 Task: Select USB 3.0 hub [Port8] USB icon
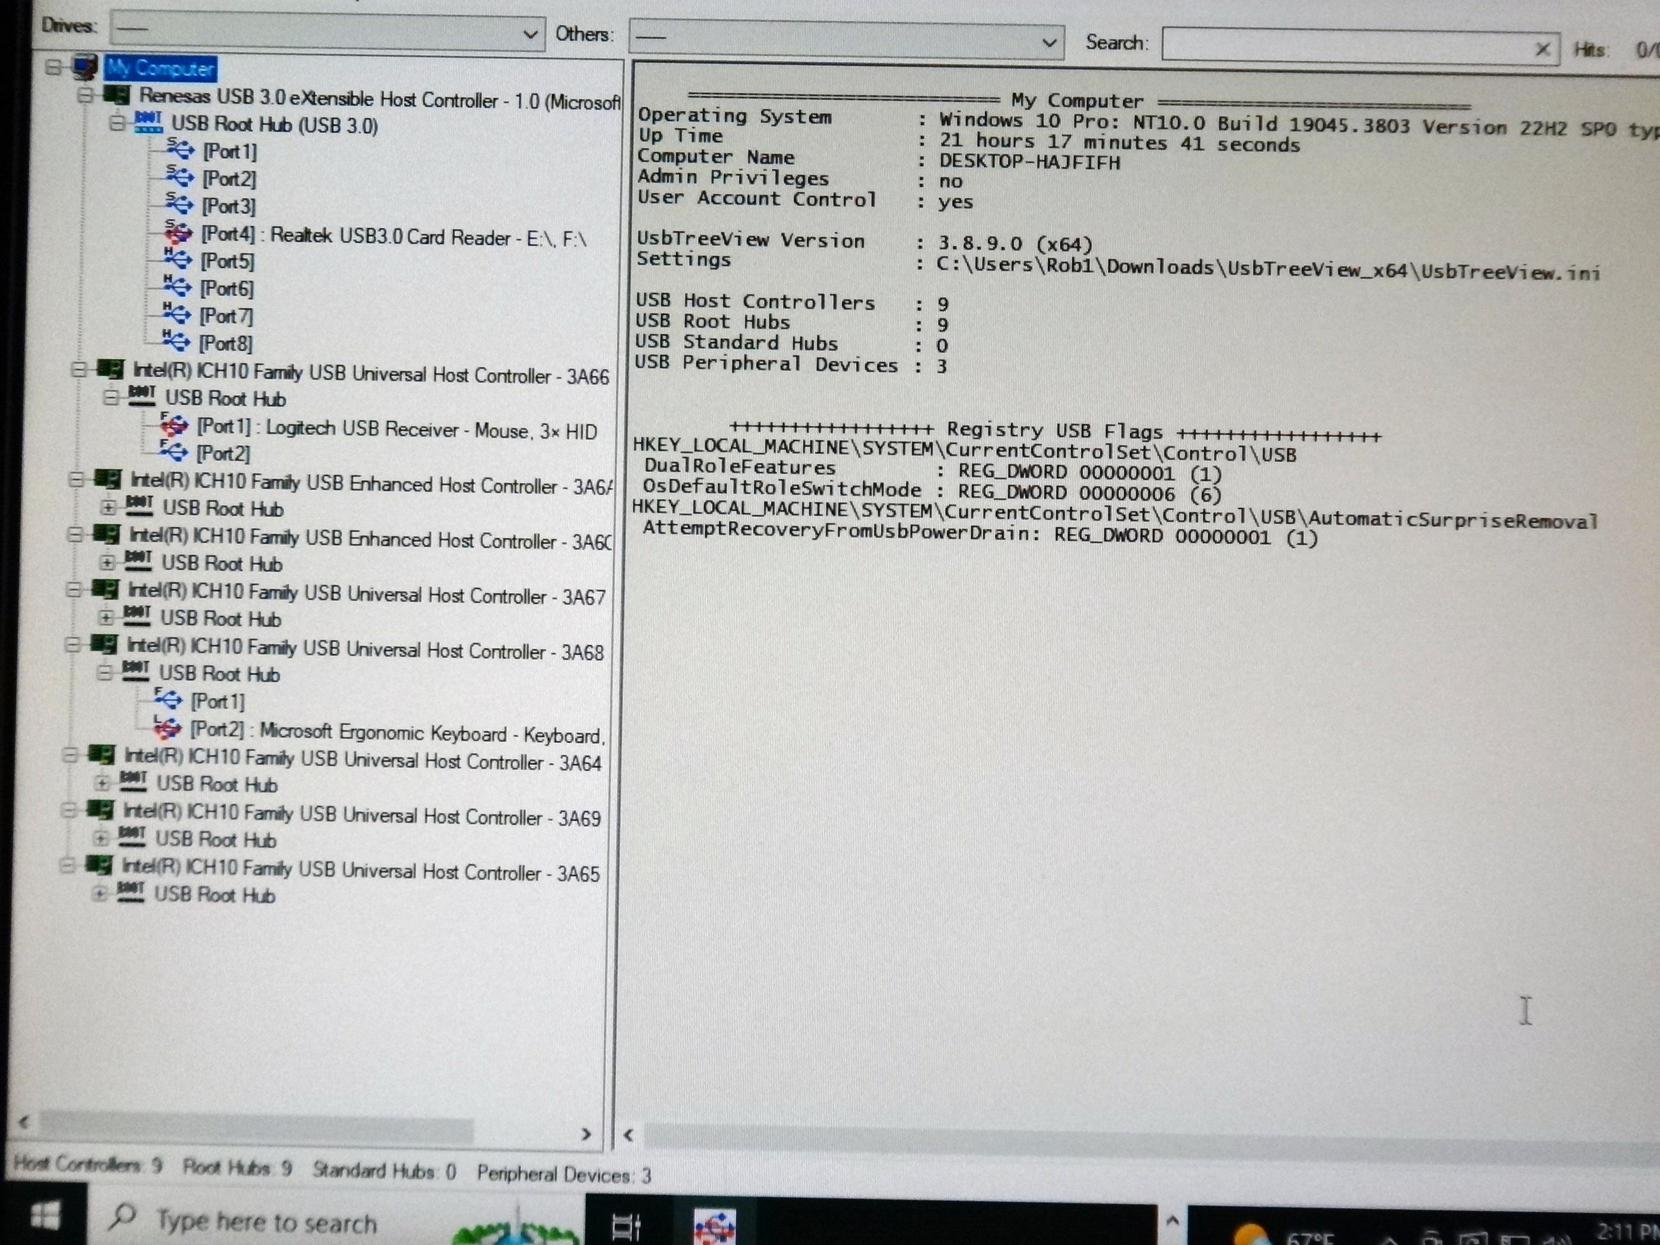point(175,341)
